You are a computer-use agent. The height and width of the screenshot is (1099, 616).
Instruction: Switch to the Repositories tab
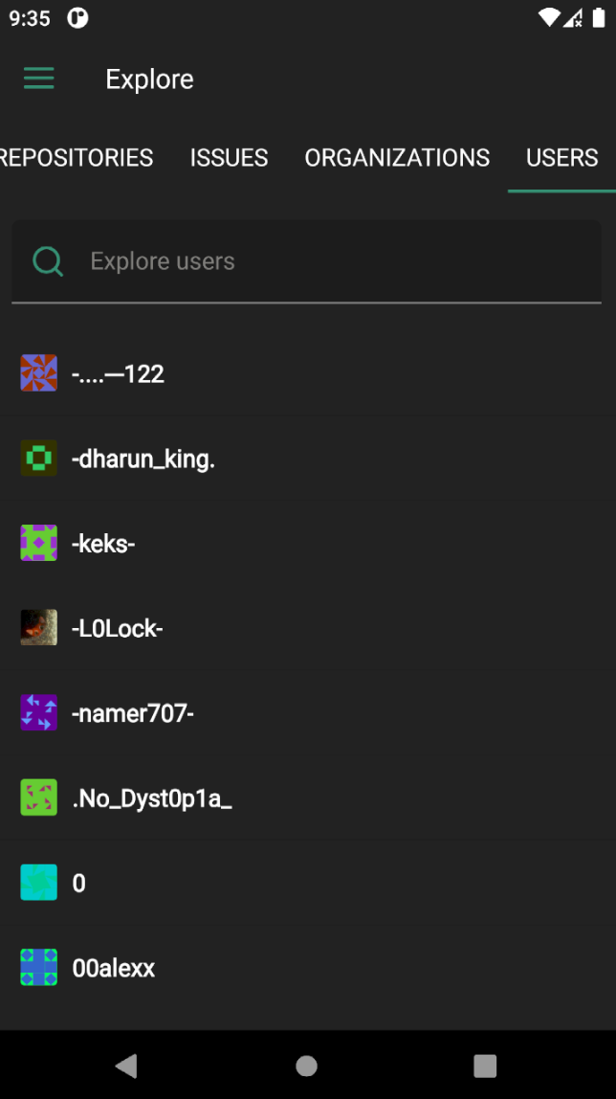click(77, 158)
